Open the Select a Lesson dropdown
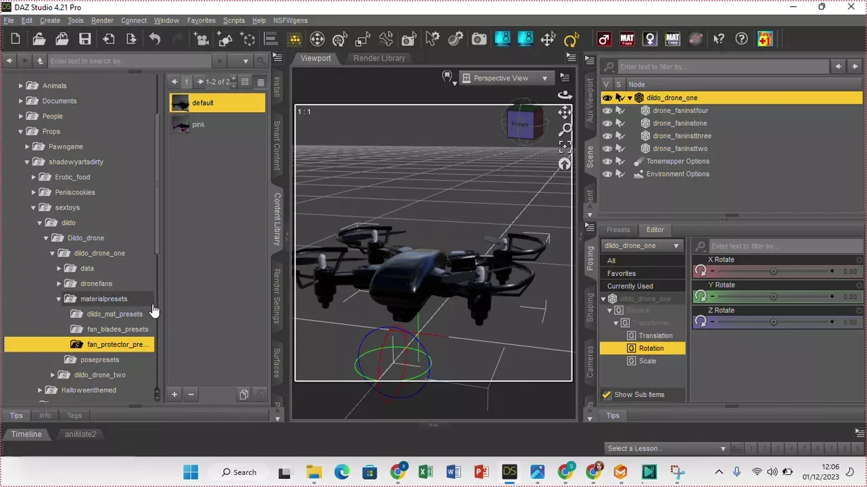Screen dimensions: 867x487 (666, 448)
